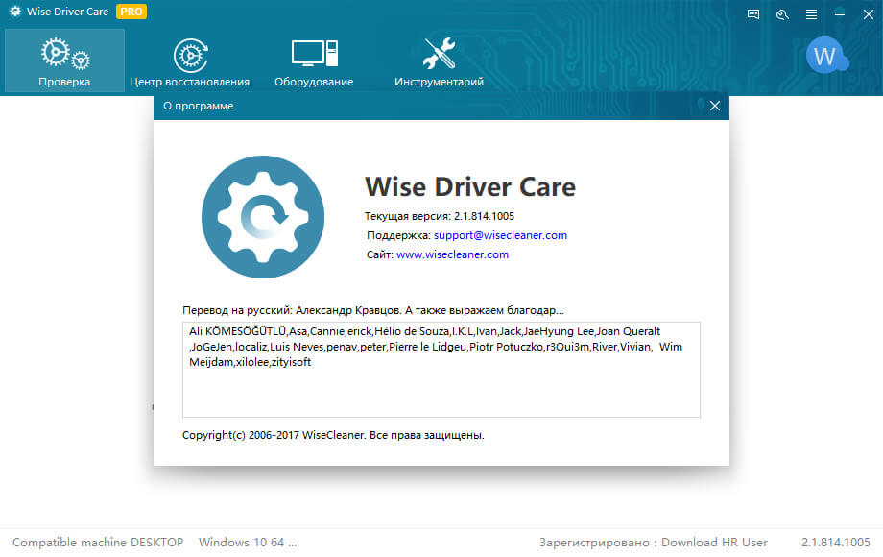This screenshot has width=883, height=557.
Task: Click the Wise Driver Care gear logo in title bar
Action: point(14,12)
